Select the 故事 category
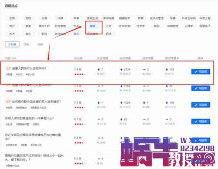The width and height of the screenshot is (218, 169). click(x=76, y=18)
